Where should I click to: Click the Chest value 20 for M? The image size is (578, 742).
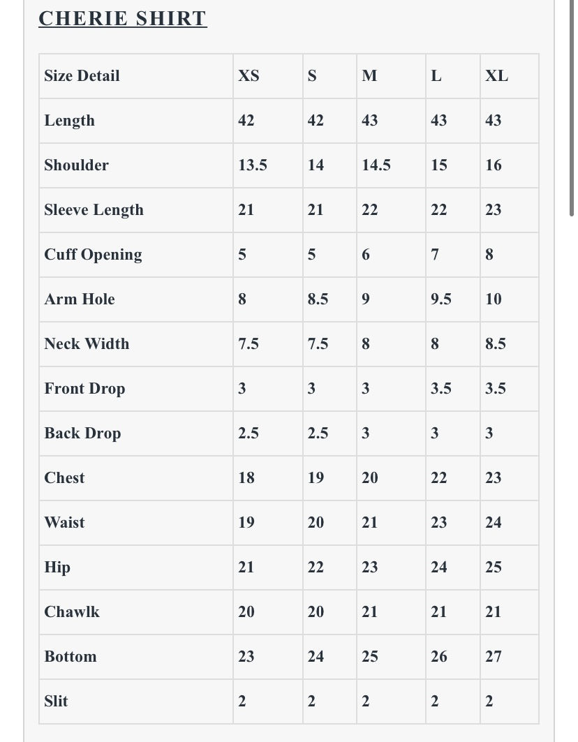click(369, 478)
